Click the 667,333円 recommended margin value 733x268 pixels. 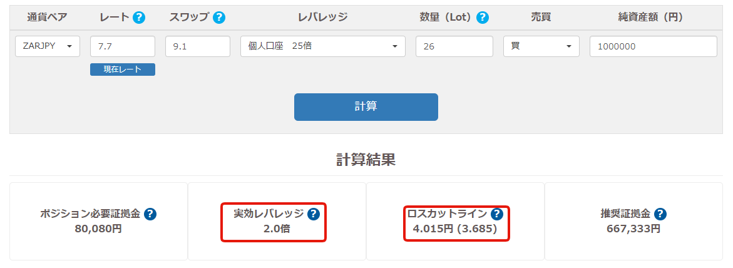point(633,229)
